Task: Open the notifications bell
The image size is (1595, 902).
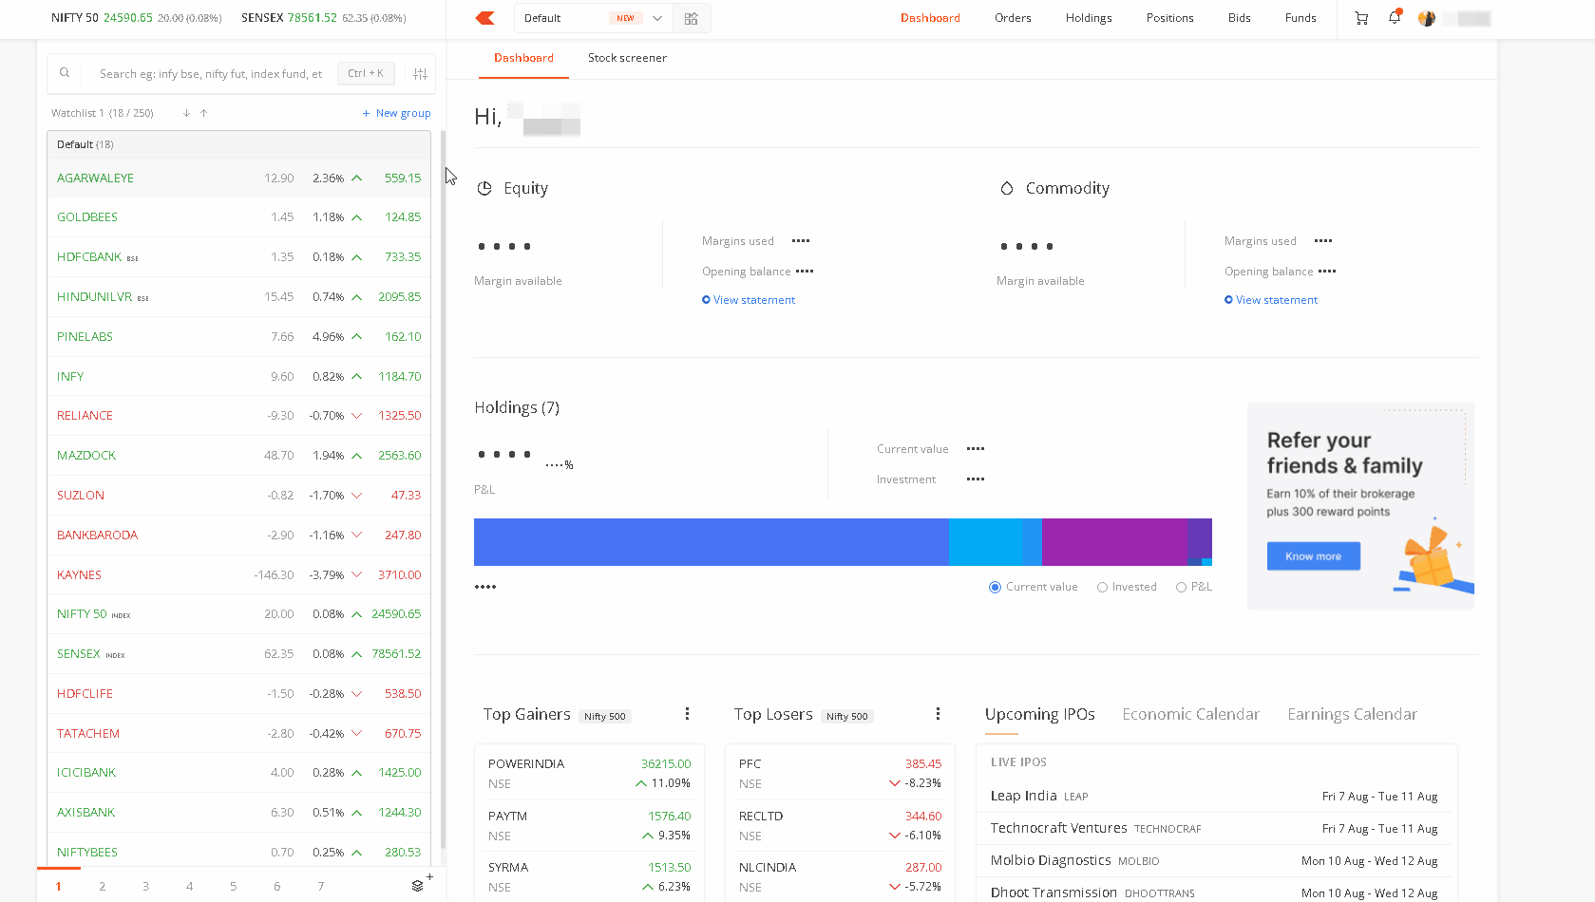Action: [1395, 17]
